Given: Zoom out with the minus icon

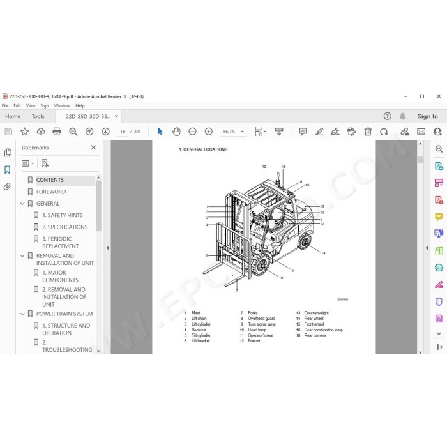Looking at the screenshot, I should point(192,132).
